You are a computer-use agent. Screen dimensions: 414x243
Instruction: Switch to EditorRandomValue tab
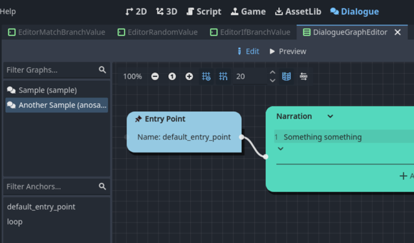click(x=158, y=32)
